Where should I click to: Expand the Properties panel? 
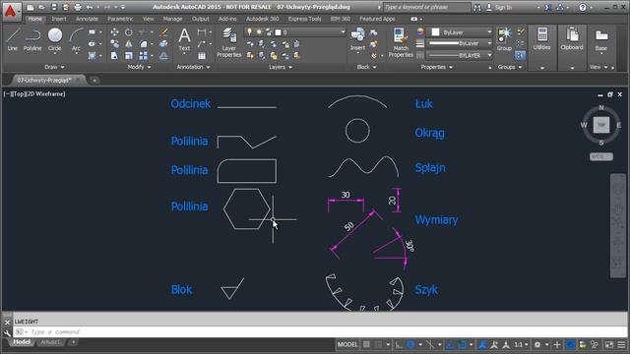pyautogui.click(x=437, y=67)
